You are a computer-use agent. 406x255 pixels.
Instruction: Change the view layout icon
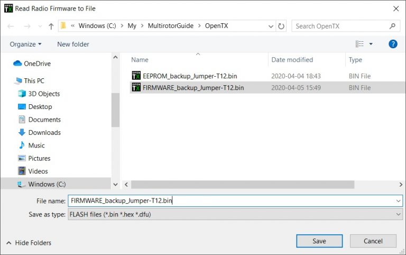pyautogui.click(x=359, y=44)
